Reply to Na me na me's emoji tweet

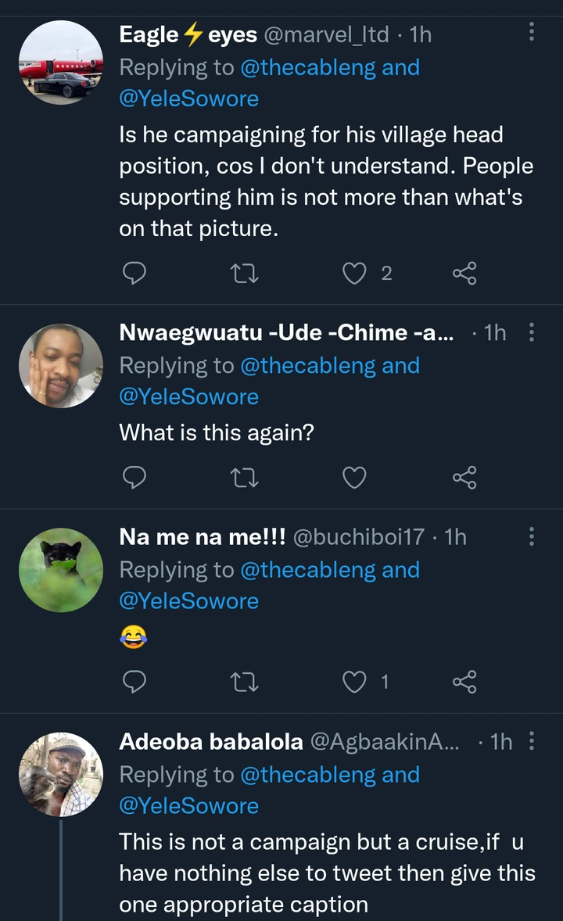(x=135, y=682)
